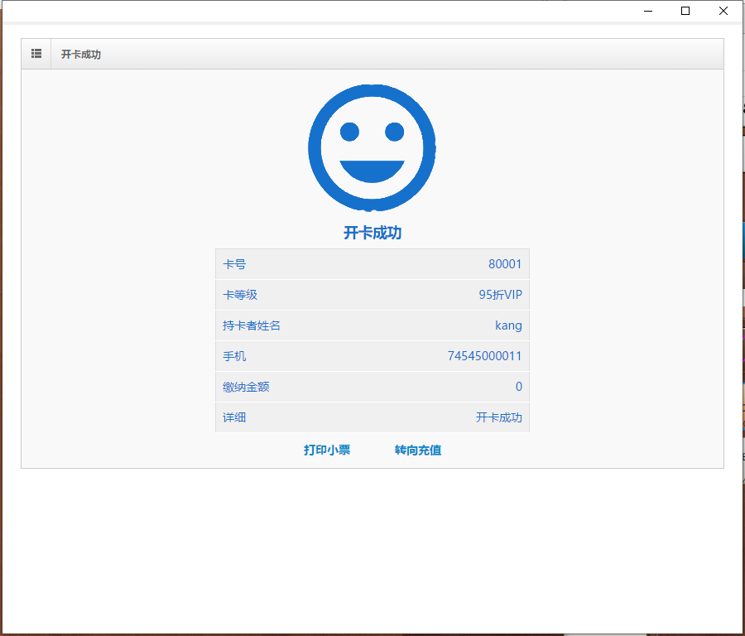Screen dimensions: 745x636
Task: Click the 卡等级 label
Action: tap(240, 295)
